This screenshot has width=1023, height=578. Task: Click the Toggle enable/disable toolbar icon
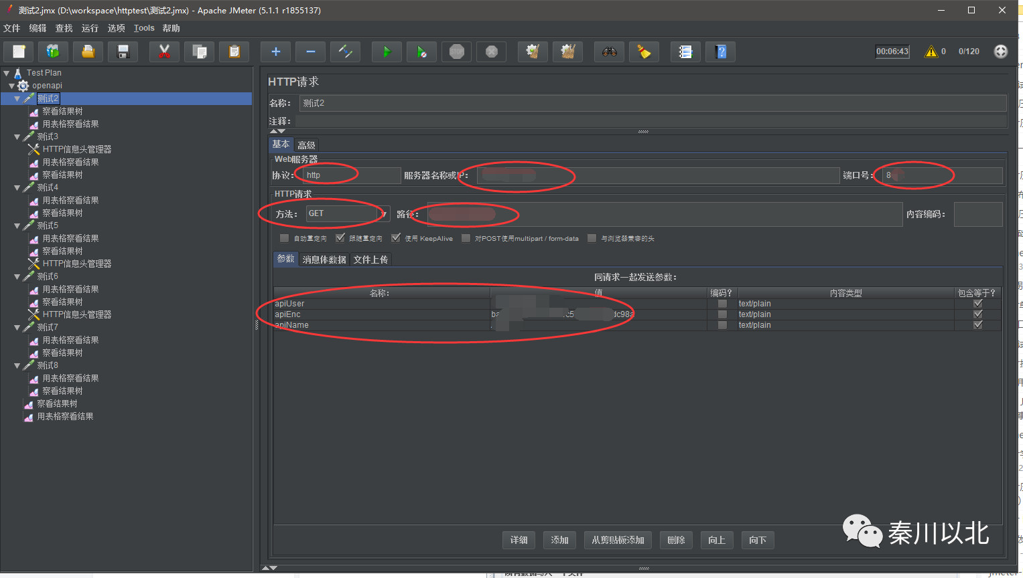pyautogui.click(x=345, y=52)
